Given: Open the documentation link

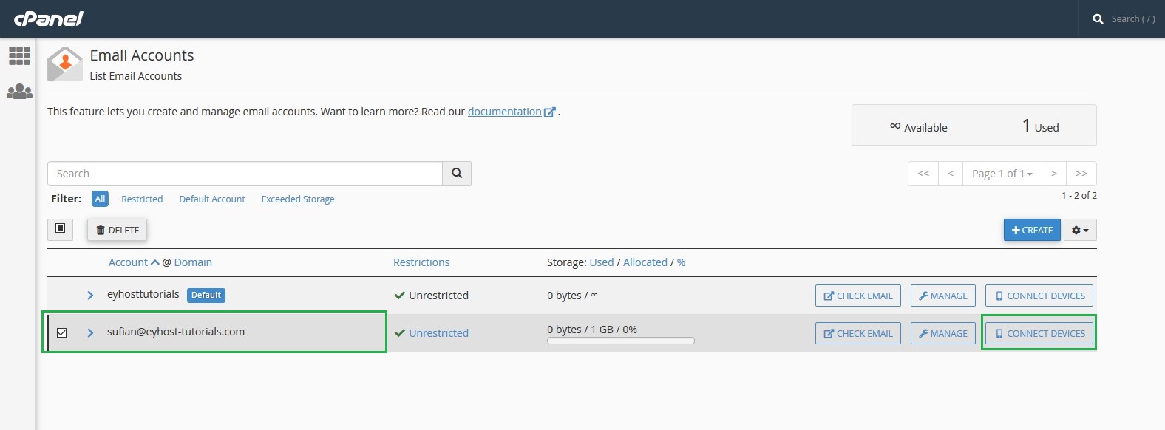Looking at the screenshot, I should pos(505,112).
